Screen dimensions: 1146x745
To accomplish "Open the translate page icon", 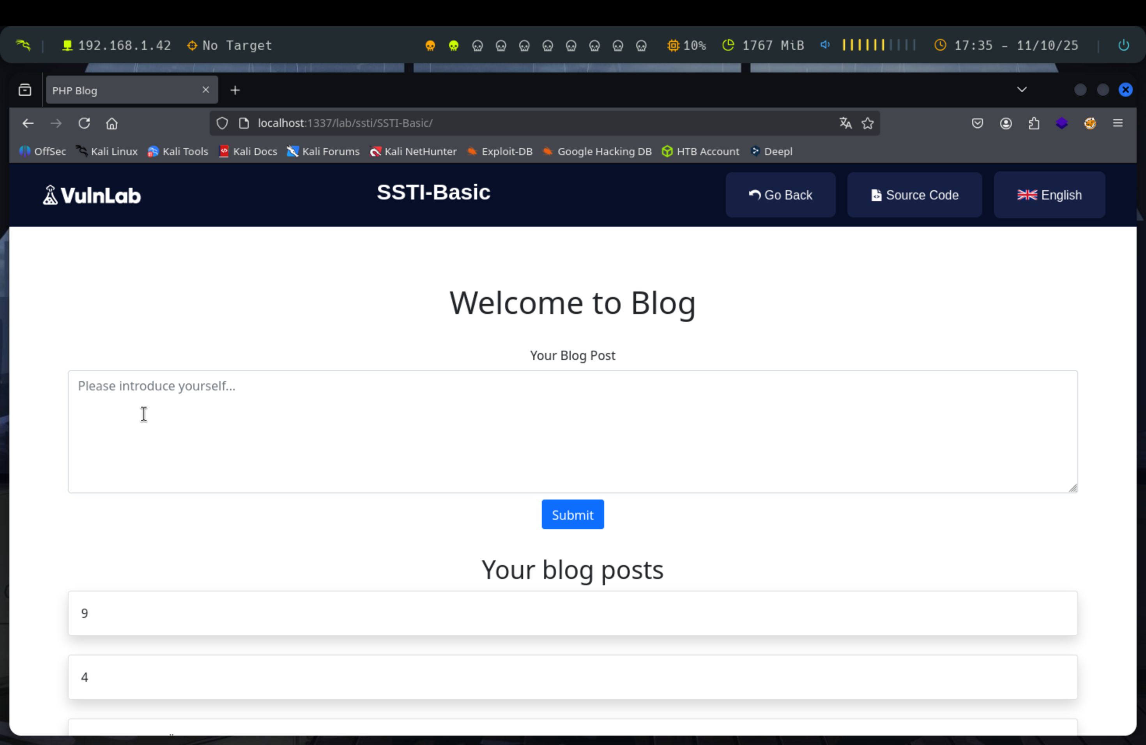I will [x=845, y=123].
